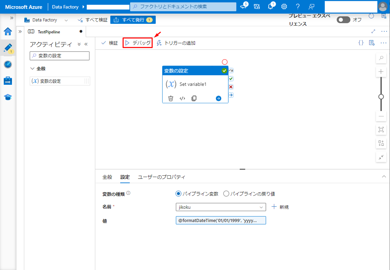Image resolution: width=390 pixels, height=270 pixels.
Task: Click the canvas zoom slider handle
Action: coord(381,97)
